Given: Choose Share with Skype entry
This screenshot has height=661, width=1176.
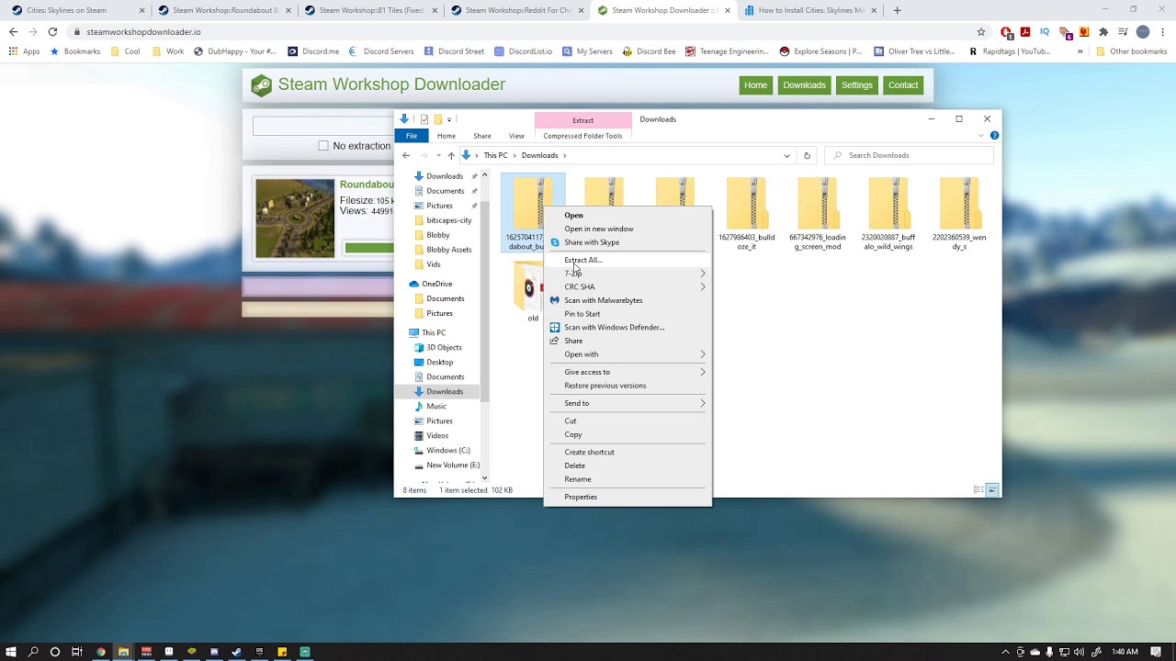Looking at the screenshot, I should 592,242.
